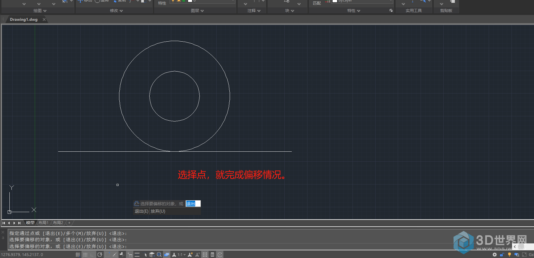Expand the 特性 panel title
Screen dimensions: 534x258
pyautogui.click(x=354, y=11)
